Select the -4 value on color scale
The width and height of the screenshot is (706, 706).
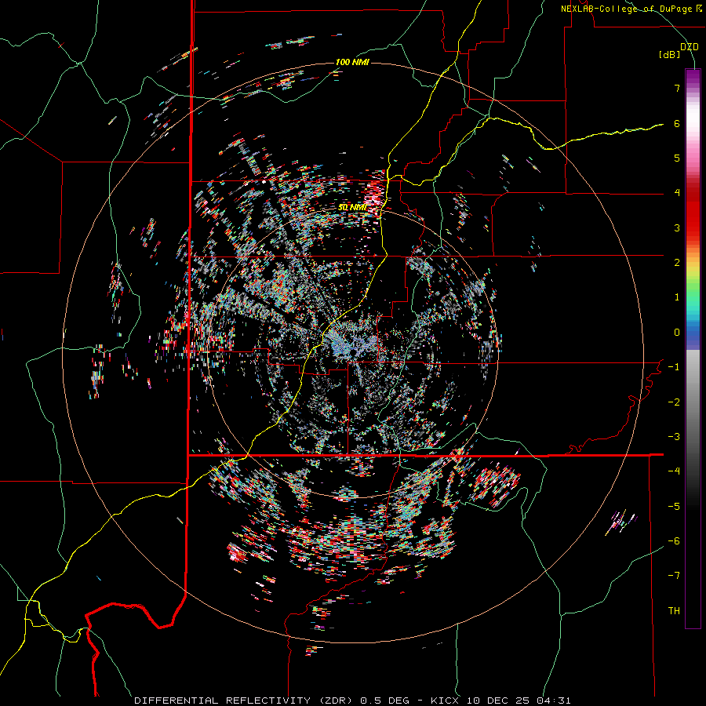674,471
